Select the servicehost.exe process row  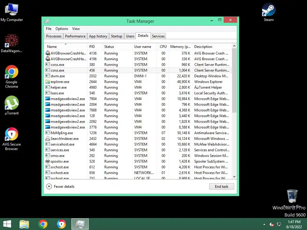point(138,144)
